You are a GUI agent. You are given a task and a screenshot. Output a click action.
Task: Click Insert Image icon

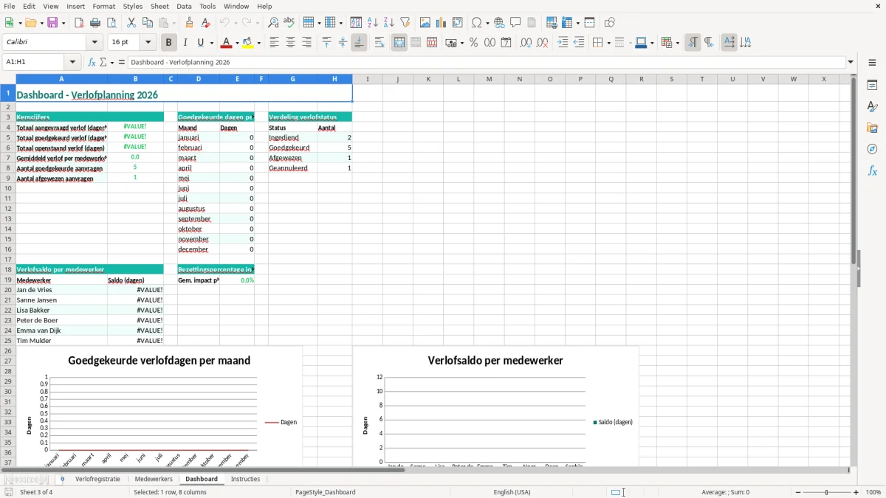pyautogui.click(x=425, y=23)
